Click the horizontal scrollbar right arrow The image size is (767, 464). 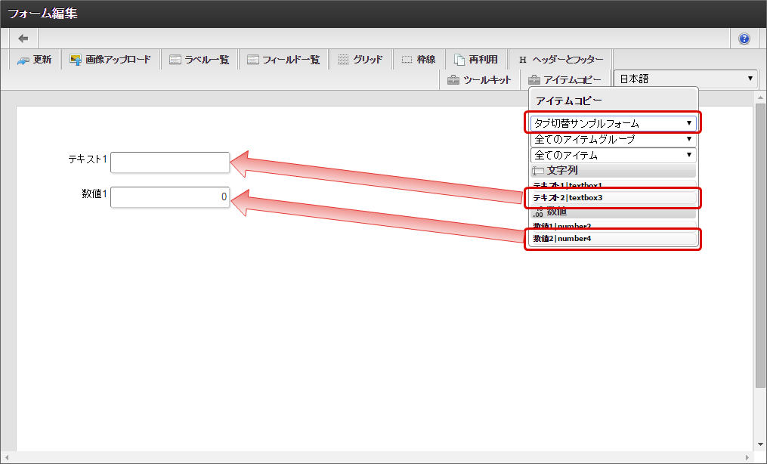click(x=747, y=458)
